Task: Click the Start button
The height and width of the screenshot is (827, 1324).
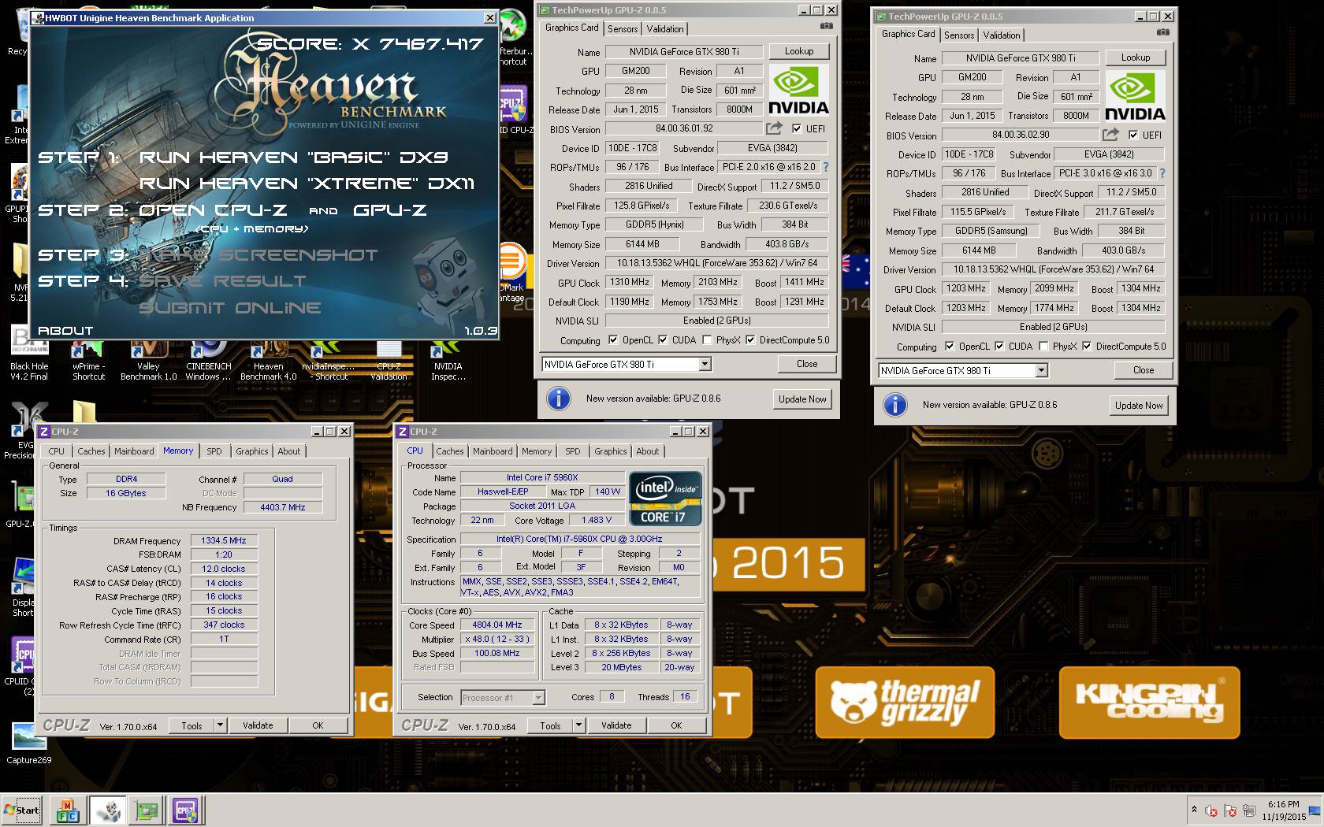Action: tap(22, 810)
